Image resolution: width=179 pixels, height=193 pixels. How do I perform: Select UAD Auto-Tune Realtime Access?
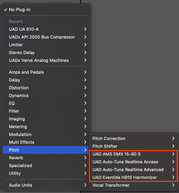click(134, 162)
